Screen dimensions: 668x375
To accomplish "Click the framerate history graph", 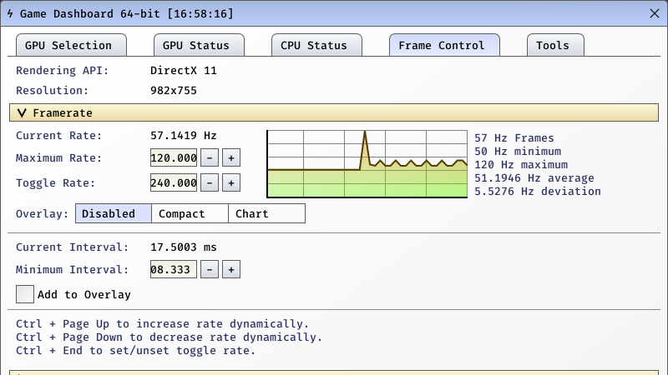I will click(367, 164).
